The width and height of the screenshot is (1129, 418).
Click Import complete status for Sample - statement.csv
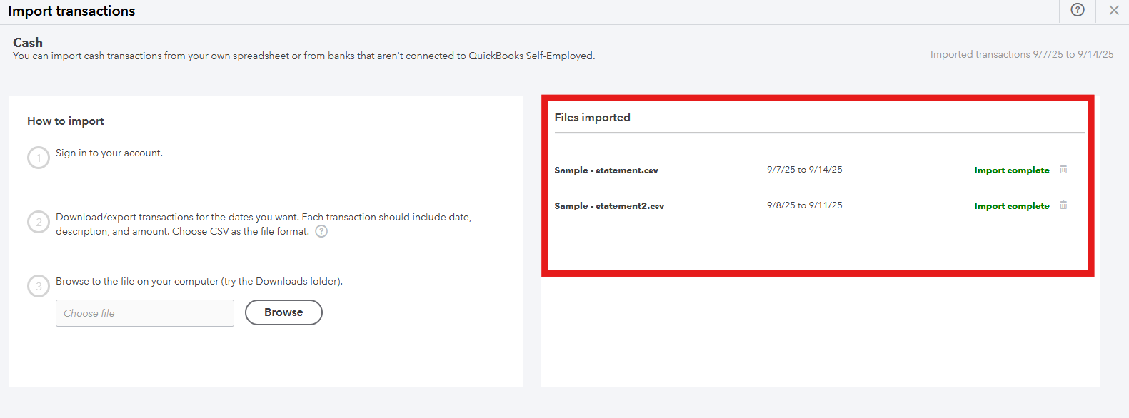[x=1011, y=170]
